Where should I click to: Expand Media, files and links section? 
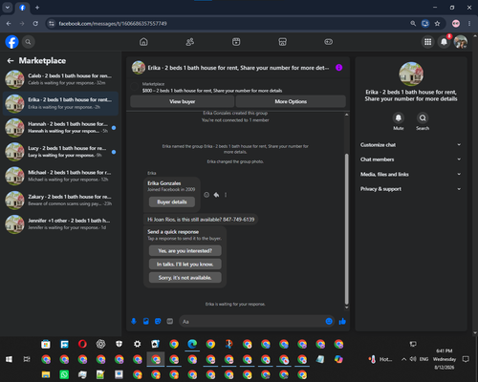(x=411, y=174)
